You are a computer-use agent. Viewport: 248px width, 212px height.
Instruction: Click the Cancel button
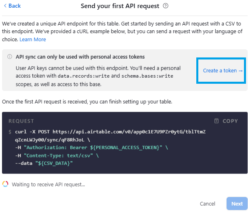pos(208,204)
